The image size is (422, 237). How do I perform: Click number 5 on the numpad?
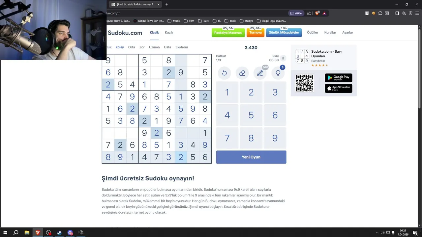point(251,115)
